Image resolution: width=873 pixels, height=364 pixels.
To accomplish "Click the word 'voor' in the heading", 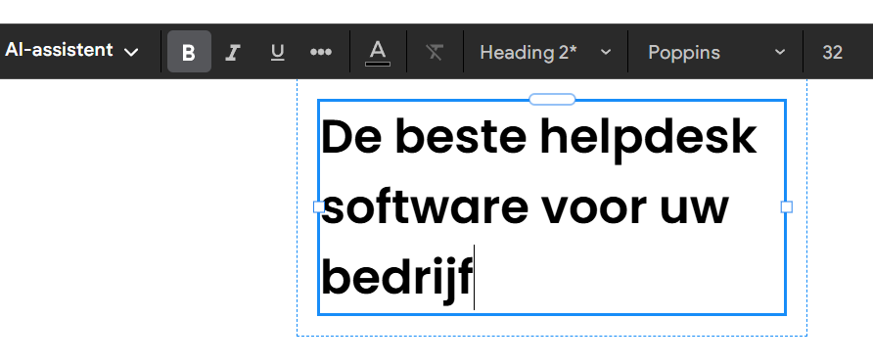I will [593, 210].
